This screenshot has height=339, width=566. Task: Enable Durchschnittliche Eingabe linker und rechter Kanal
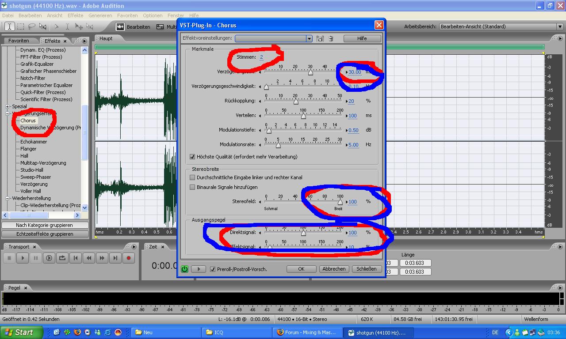click(192, 177)
